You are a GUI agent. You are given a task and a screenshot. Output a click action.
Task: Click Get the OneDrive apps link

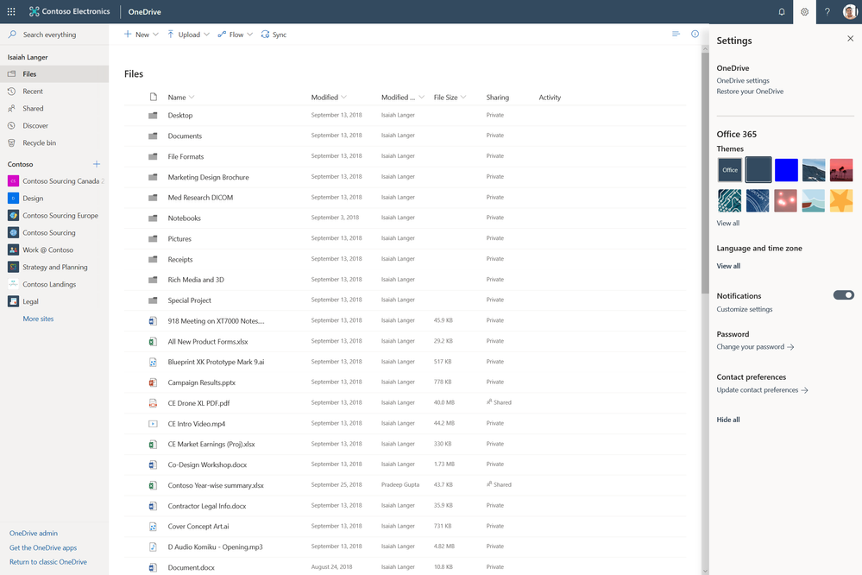click(x=43, y=547)
